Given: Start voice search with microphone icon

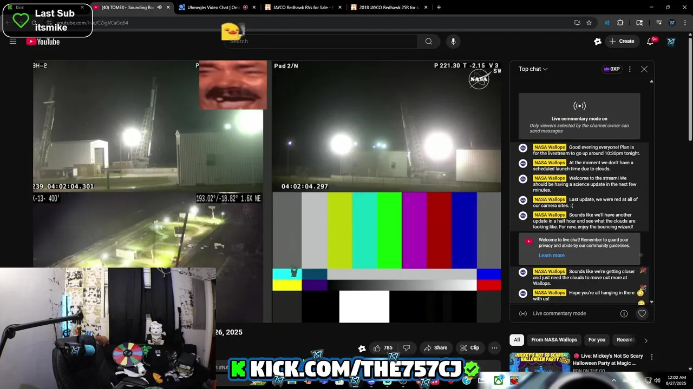Looking at the screenshot, I should coord(453,41).
